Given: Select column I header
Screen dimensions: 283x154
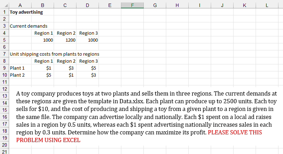Looking at the screenshot, I should pyautogui.click(x=200, y=5).
